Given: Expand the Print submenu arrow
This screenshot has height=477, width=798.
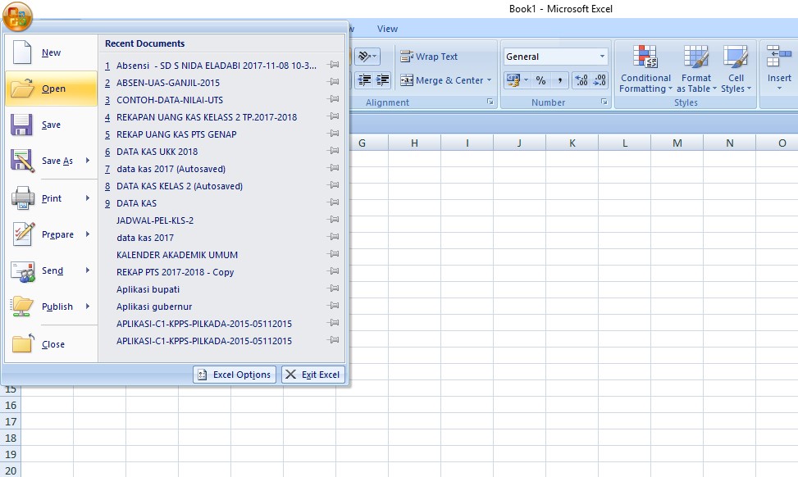Looking at the screenshot, I should point(88,198).
